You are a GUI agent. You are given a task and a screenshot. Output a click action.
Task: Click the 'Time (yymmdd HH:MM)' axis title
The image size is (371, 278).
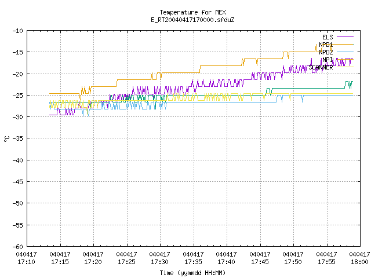click(192, 273)
